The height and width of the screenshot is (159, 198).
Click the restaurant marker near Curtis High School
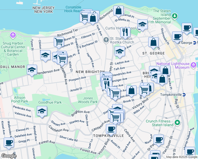point(125,32)
